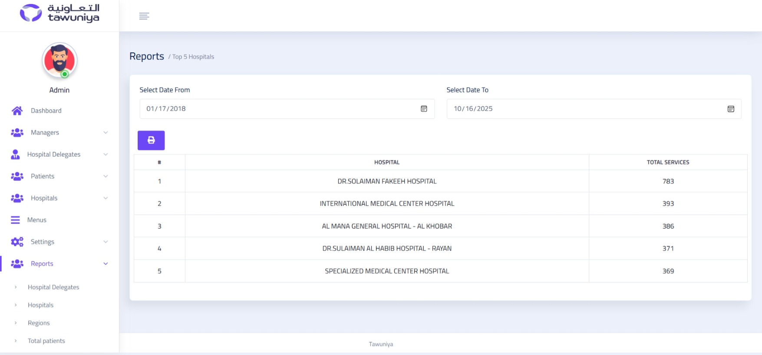
Task: Click the Admin avatar picture
Action: (59, 61)
